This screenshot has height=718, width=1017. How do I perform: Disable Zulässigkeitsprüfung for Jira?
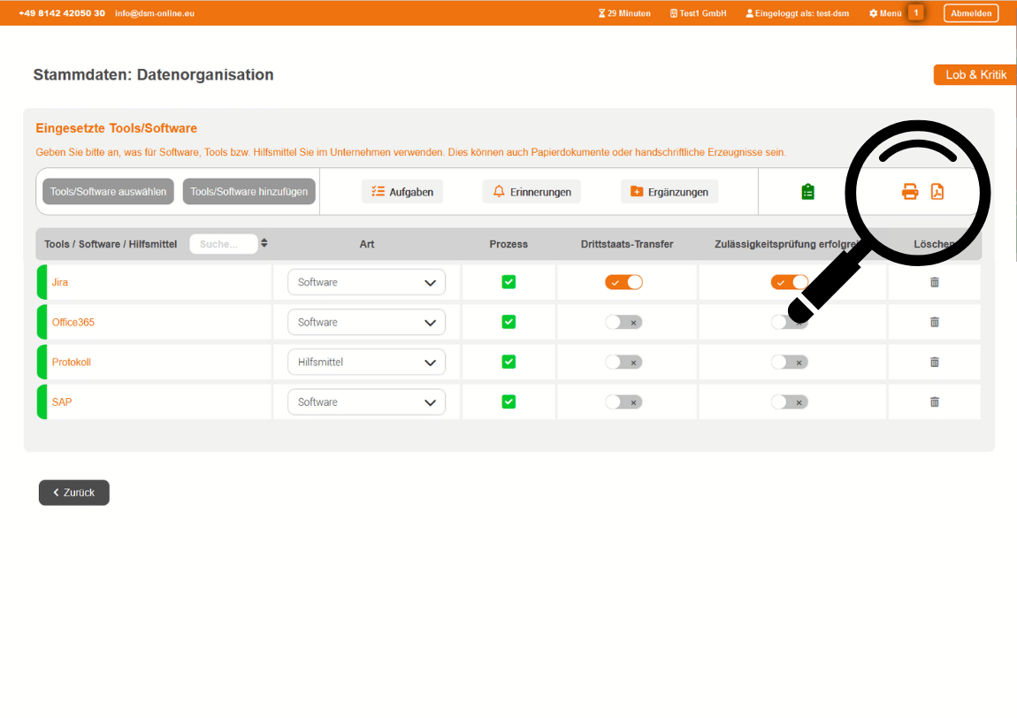(x=790, y=281)
